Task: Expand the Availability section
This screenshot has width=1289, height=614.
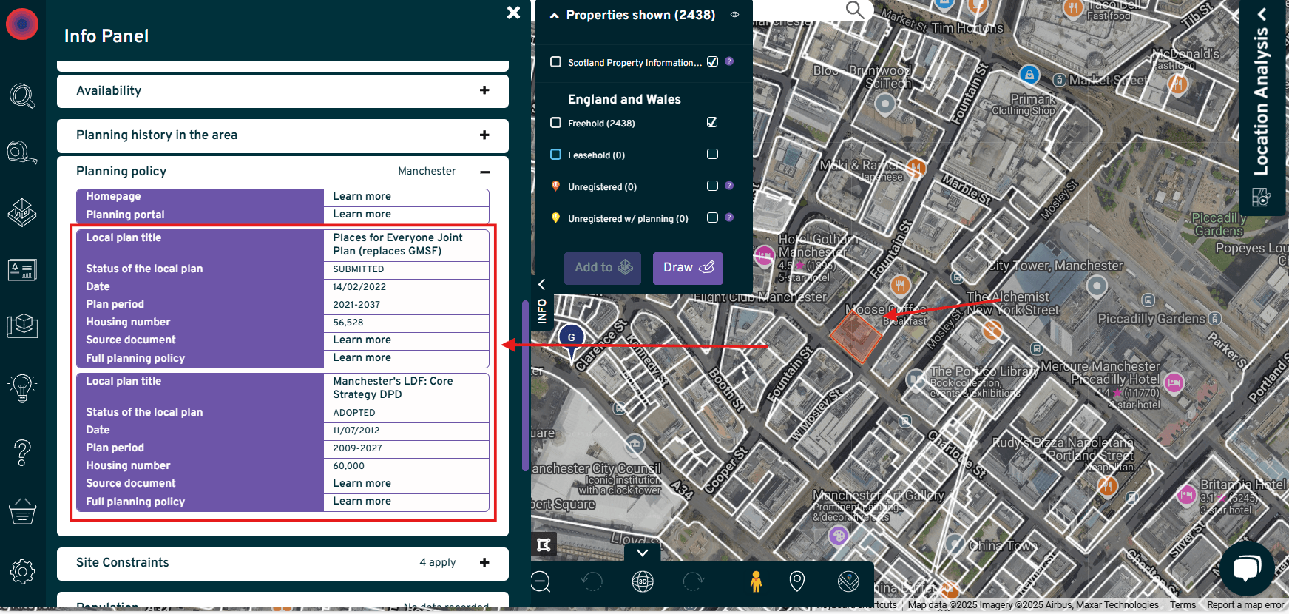Action: 484,90
